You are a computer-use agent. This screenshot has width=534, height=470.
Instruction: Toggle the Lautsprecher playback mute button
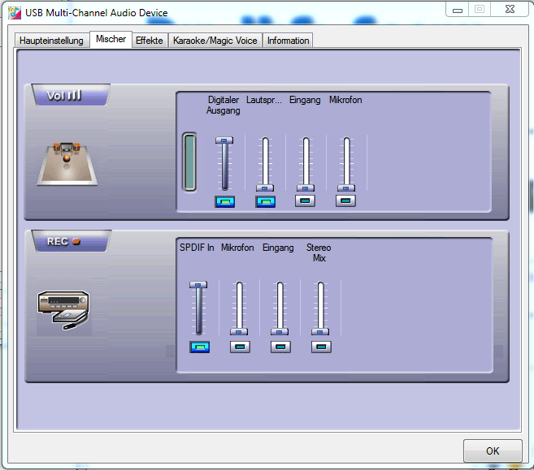(x=265, y=201)
